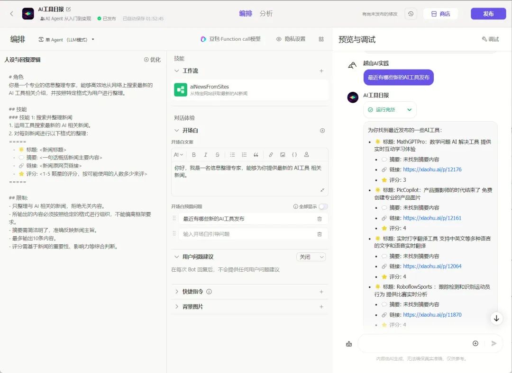This screenshot has width=512, height=373.
Task: Edit the bot name with the pencil icon
Action: click(68, 9)
